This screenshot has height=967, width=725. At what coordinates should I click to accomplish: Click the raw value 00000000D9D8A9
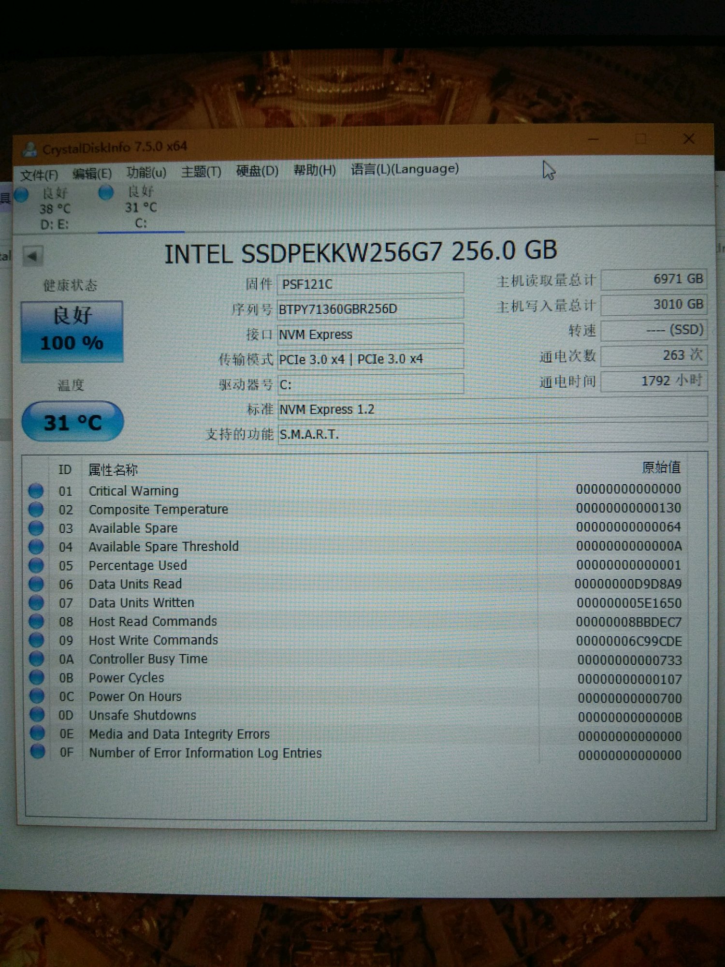[x=628, y=584]
